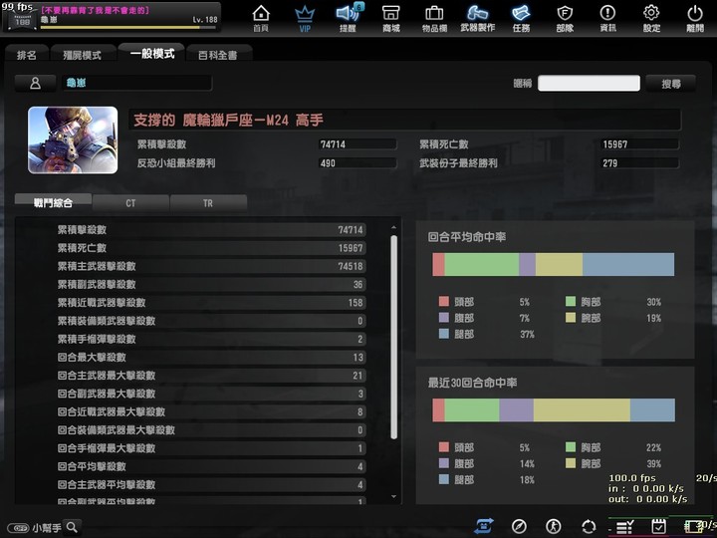Open the 商城 shop icon
The height and width of the screenshot is (538, 717).
click(391, 18)
